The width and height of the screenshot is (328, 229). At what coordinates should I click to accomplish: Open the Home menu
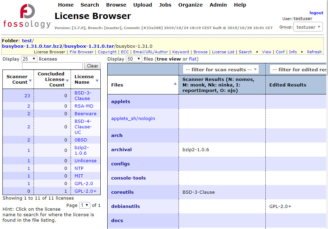(66, 5)
